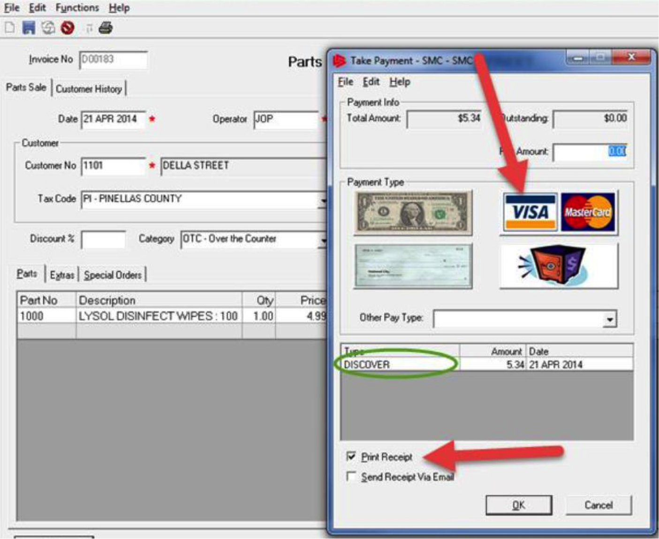Image resolution: width=659 pixels, height=539 pixels.
Task: Click Take Payment window title icon
Action: click(340, 61)
